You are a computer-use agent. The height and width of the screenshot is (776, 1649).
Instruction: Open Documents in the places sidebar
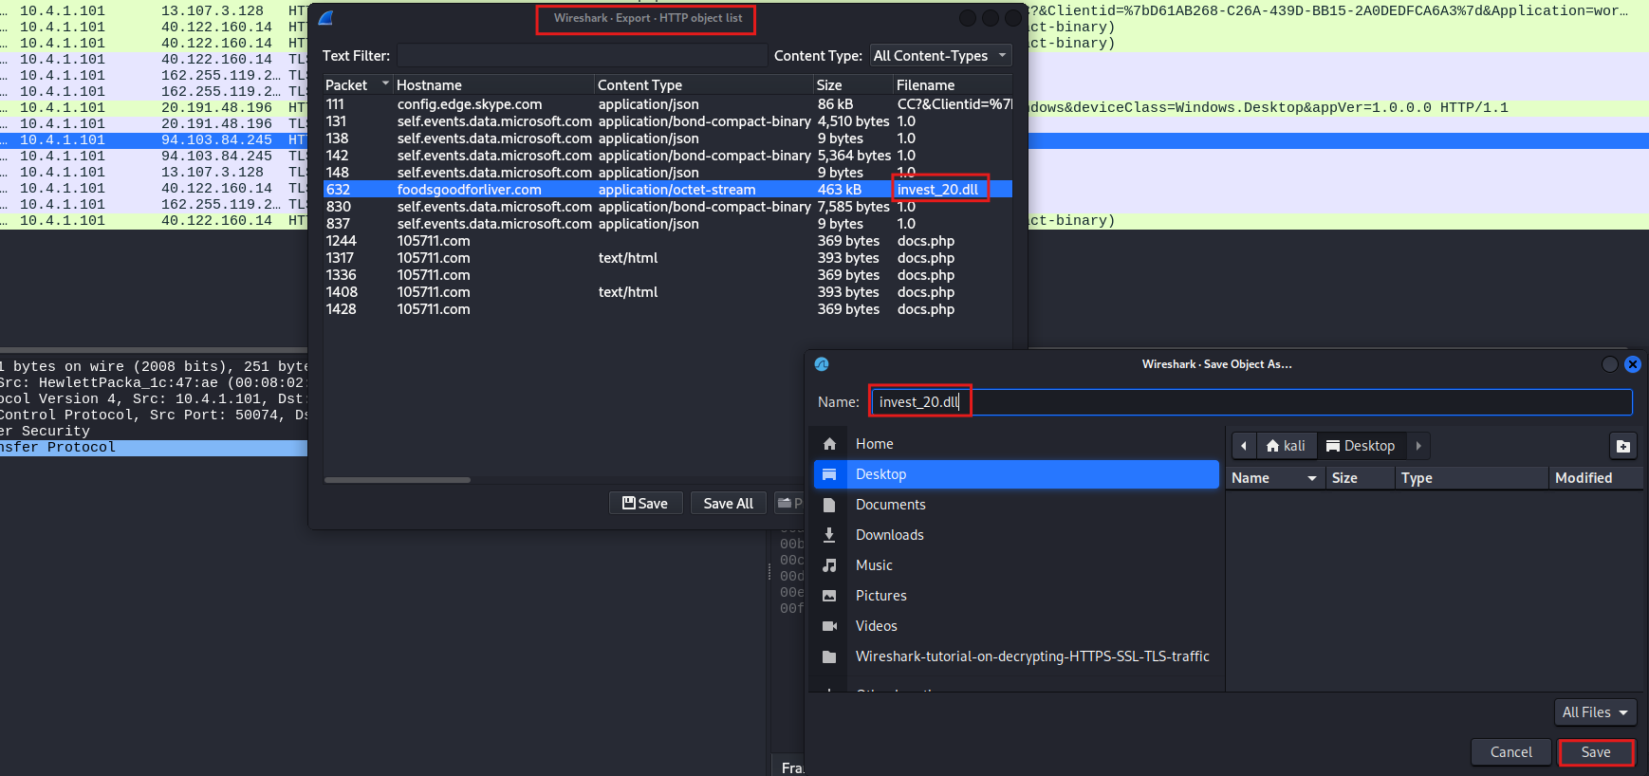click(1016, 505)
